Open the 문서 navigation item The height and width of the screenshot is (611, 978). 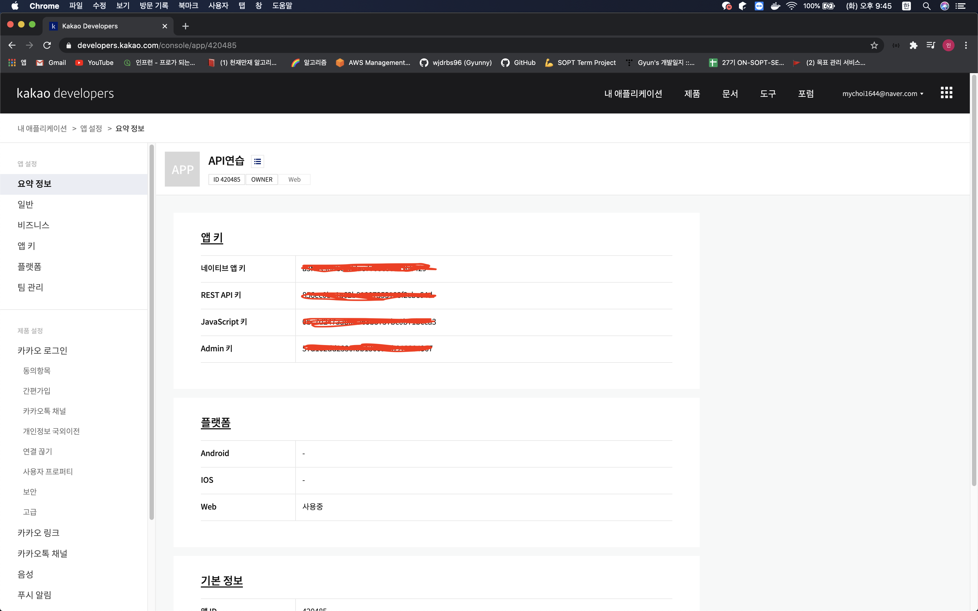[730, 94]
